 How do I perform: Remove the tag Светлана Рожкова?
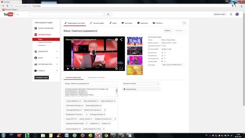click(x=82, y=106)
